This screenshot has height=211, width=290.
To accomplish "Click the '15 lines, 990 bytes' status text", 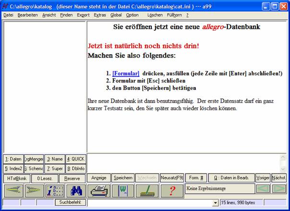I will (x=238, y=202).
